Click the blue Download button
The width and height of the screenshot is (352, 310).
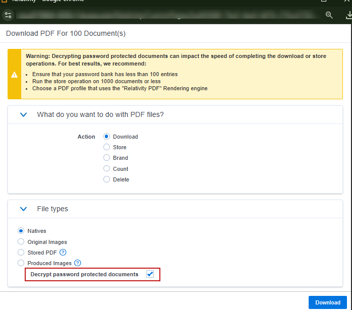tap(327, 302)
